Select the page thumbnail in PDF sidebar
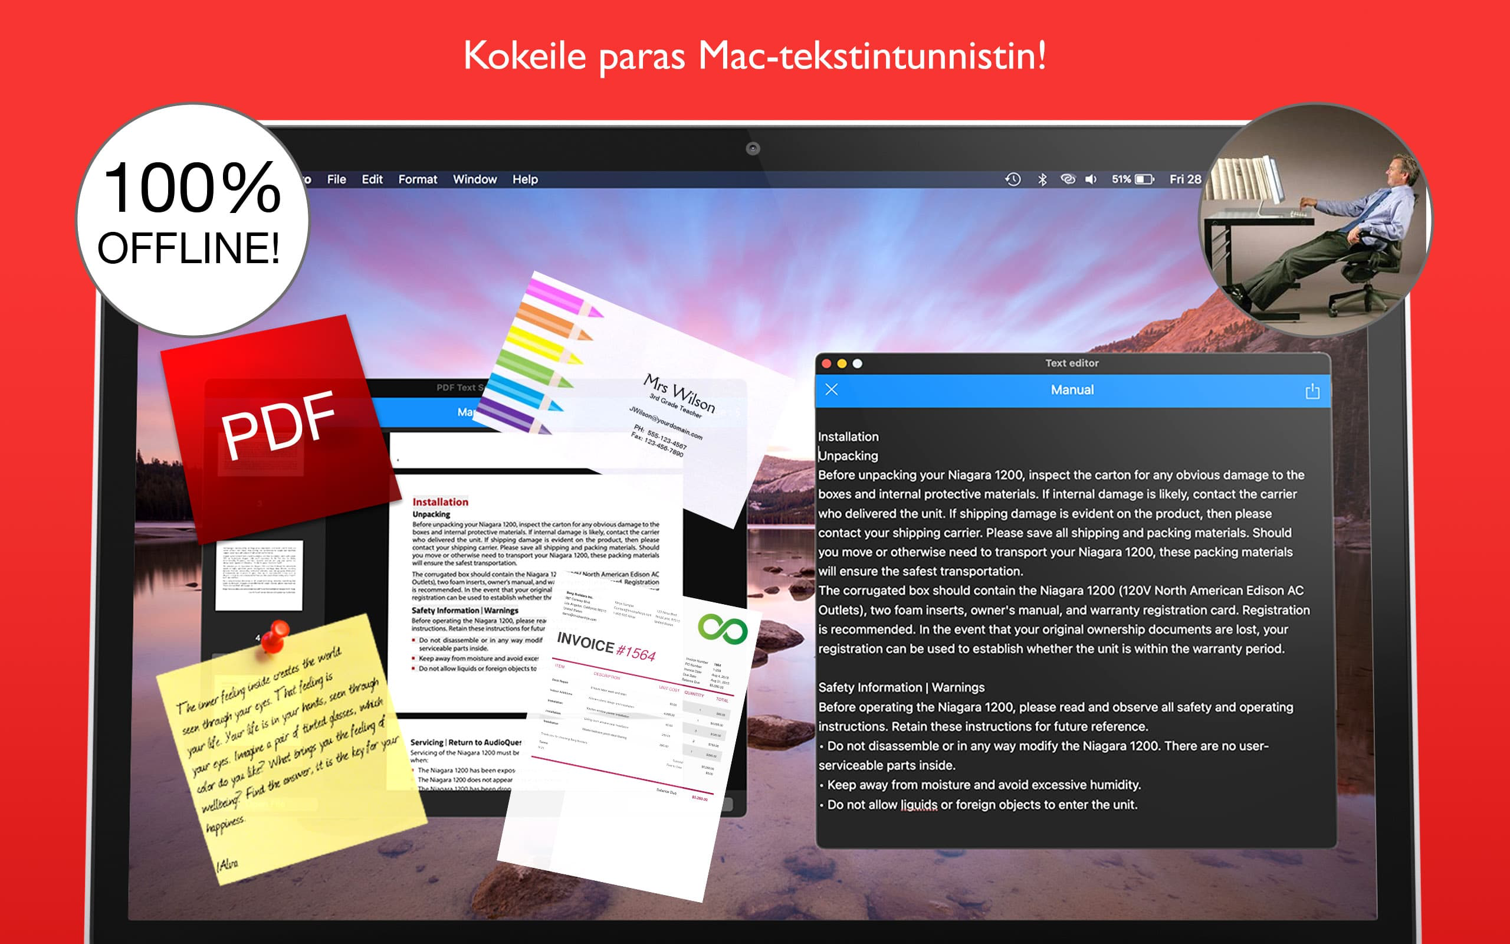Image resolution: width=1510 pixels, height=944 pixels. coord(259,575)
